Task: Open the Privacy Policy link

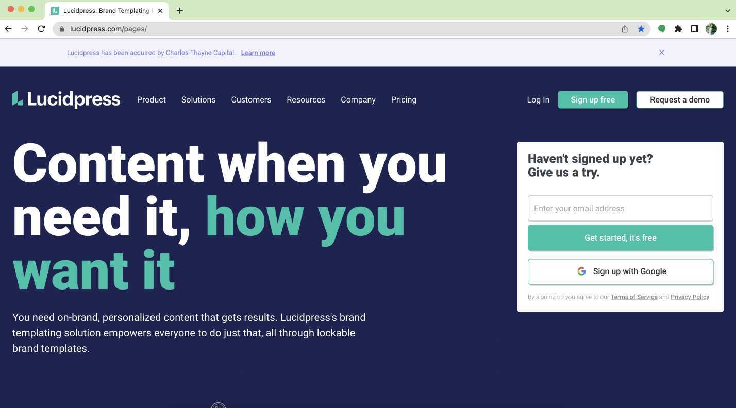Action: tap(690, 297)
